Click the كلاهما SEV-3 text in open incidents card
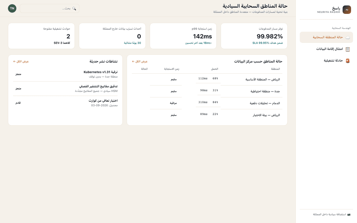 tap(62, 43)
